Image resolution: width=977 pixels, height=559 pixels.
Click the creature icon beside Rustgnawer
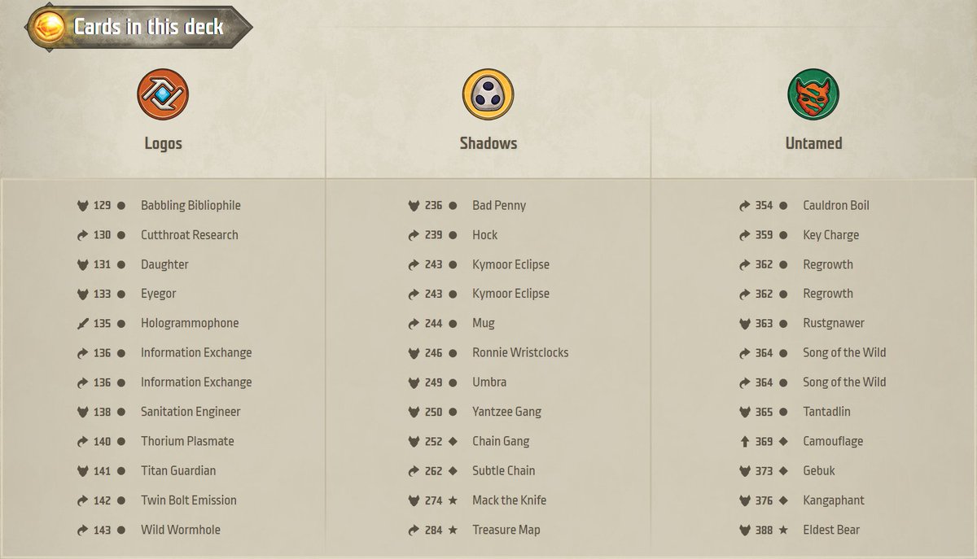click(744, 324)
